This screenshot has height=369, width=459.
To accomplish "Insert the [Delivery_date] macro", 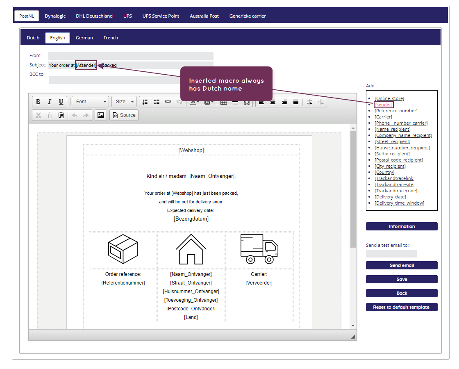I will tap(390, 197).
